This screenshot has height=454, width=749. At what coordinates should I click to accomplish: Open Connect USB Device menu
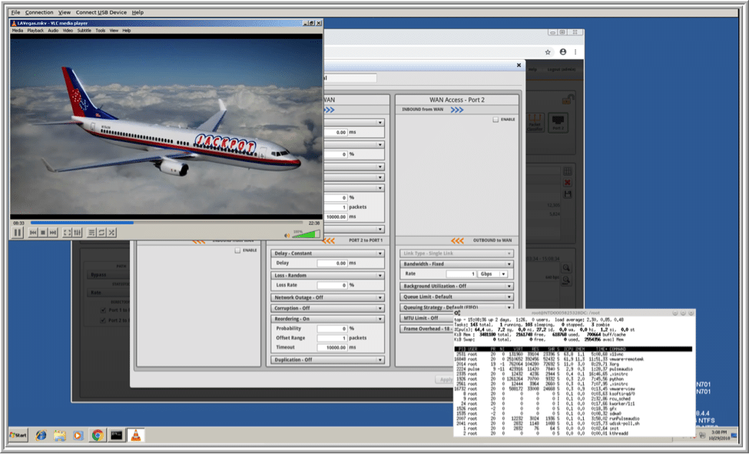[101, 12]
